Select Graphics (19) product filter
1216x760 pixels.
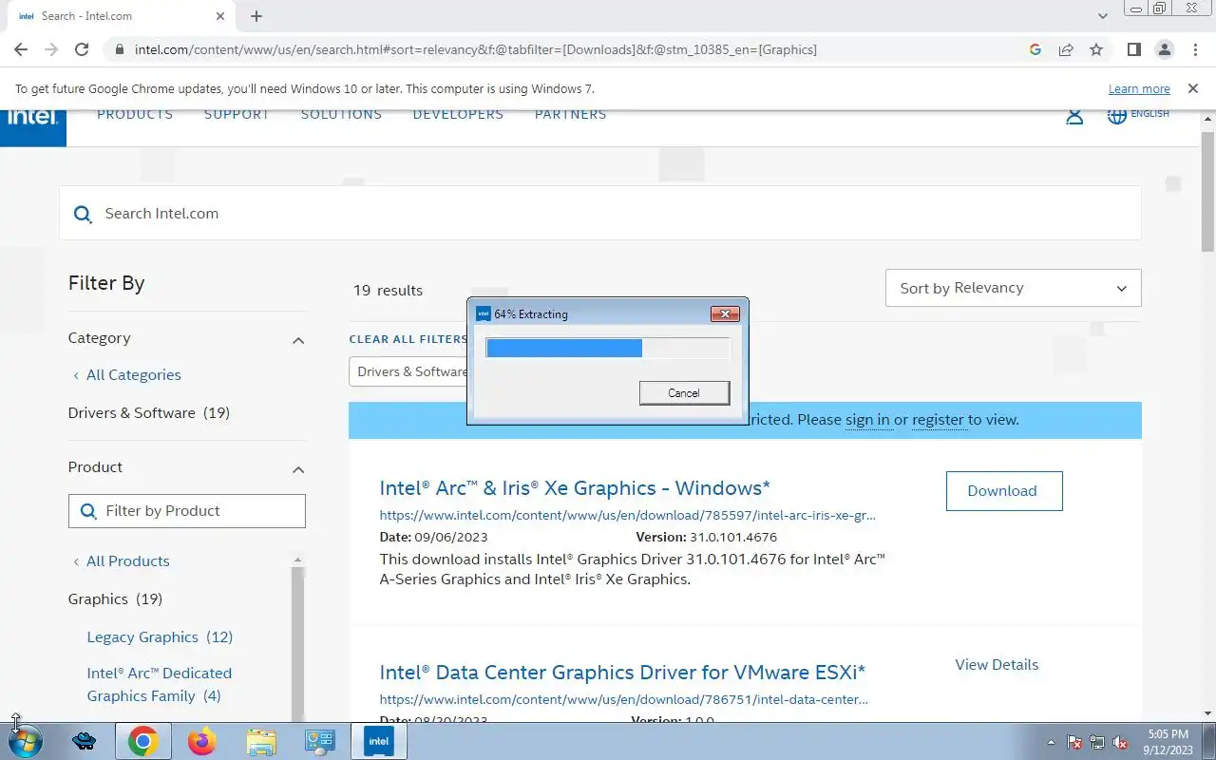(115, 599)
